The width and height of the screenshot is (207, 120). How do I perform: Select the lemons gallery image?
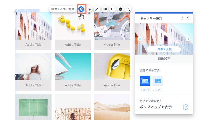(73, 26)
